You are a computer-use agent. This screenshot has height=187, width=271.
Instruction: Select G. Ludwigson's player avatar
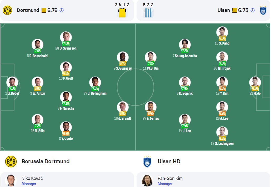coord(222,132)
